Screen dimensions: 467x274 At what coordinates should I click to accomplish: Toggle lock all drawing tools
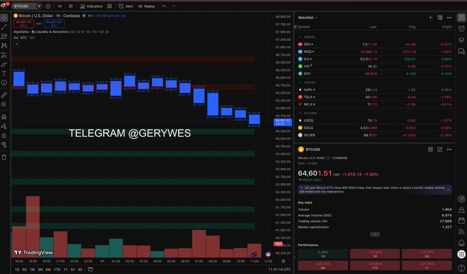tap(4, 135)
